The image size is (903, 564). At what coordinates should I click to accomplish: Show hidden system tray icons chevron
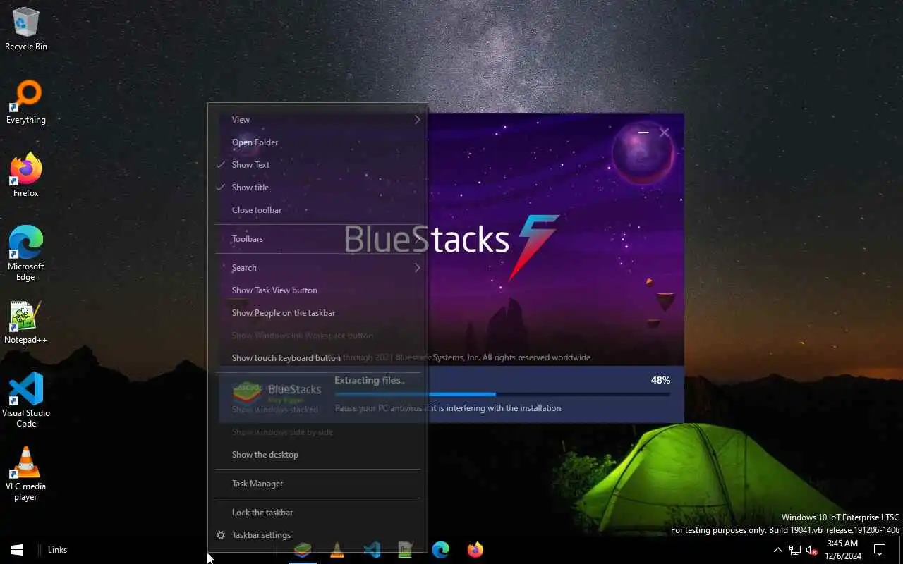tap(778, 550)
